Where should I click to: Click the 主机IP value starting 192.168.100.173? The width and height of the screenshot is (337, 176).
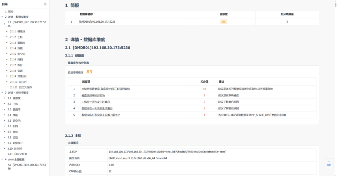[167, 152]
